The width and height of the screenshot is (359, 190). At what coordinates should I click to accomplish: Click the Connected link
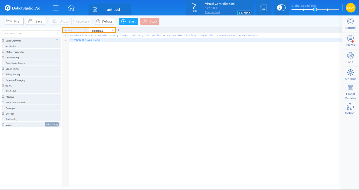tap(212, 12)
